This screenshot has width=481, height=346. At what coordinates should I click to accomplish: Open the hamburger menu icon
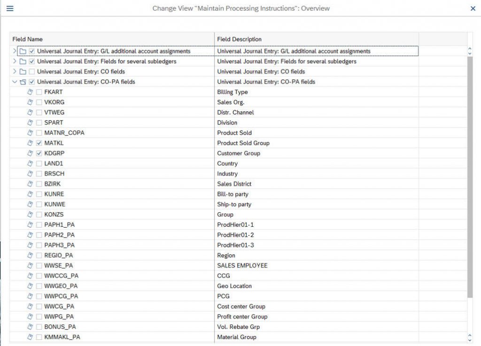click(x=10, y=8)
